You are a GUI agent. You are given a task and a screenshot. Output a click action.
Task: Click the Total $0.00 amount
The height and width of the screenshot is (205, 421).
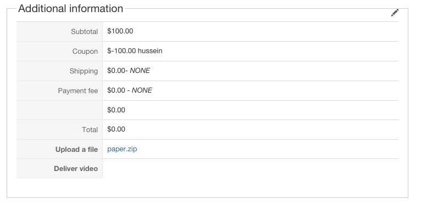pyautogui.click(x=116, y=129)
